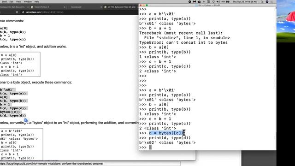
Task: Click the cloud icon in menu bar
Action: click(199, 2)
